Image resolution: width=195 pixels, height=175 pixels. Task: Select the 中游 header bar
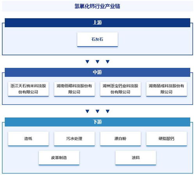pyautogui.click(x=97, y=72)
